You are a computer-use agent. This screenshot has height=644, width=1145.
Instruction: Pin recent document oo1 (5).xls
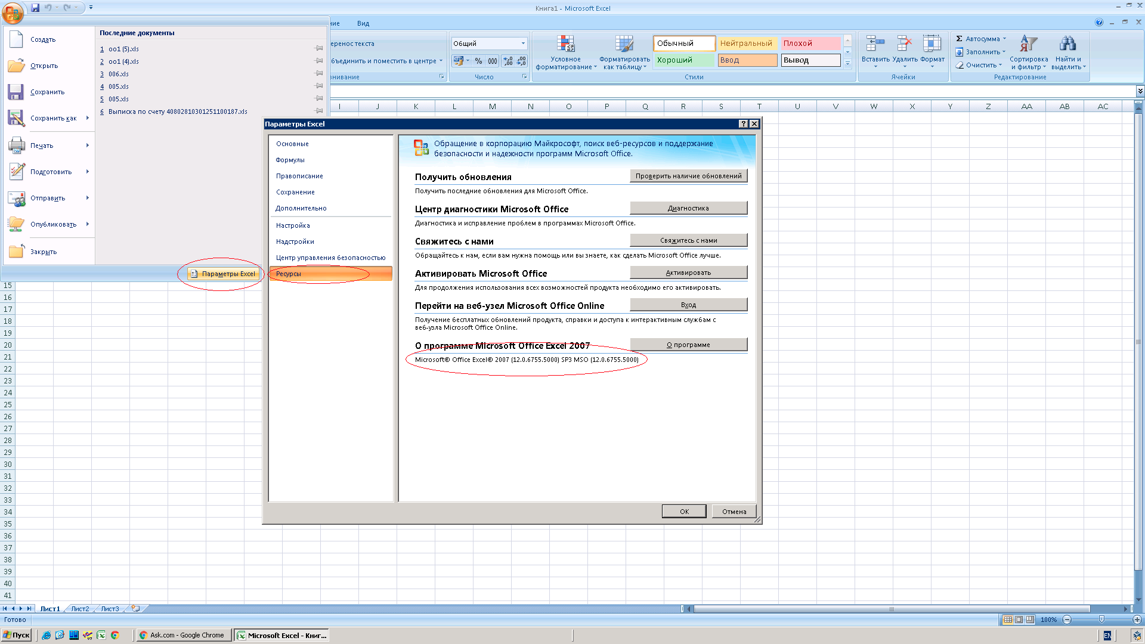[x=319, y=48]
